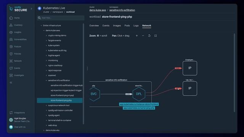Reset the network graph view
This screenshot has height=137, width=244.
click(x=149, y=36)
